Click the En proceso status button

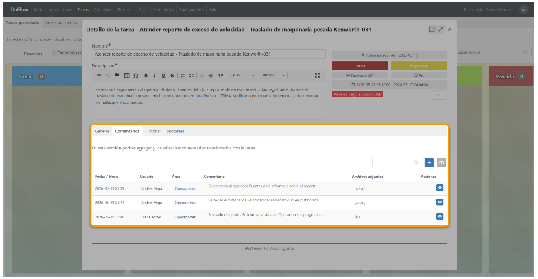tap(419, 66)
